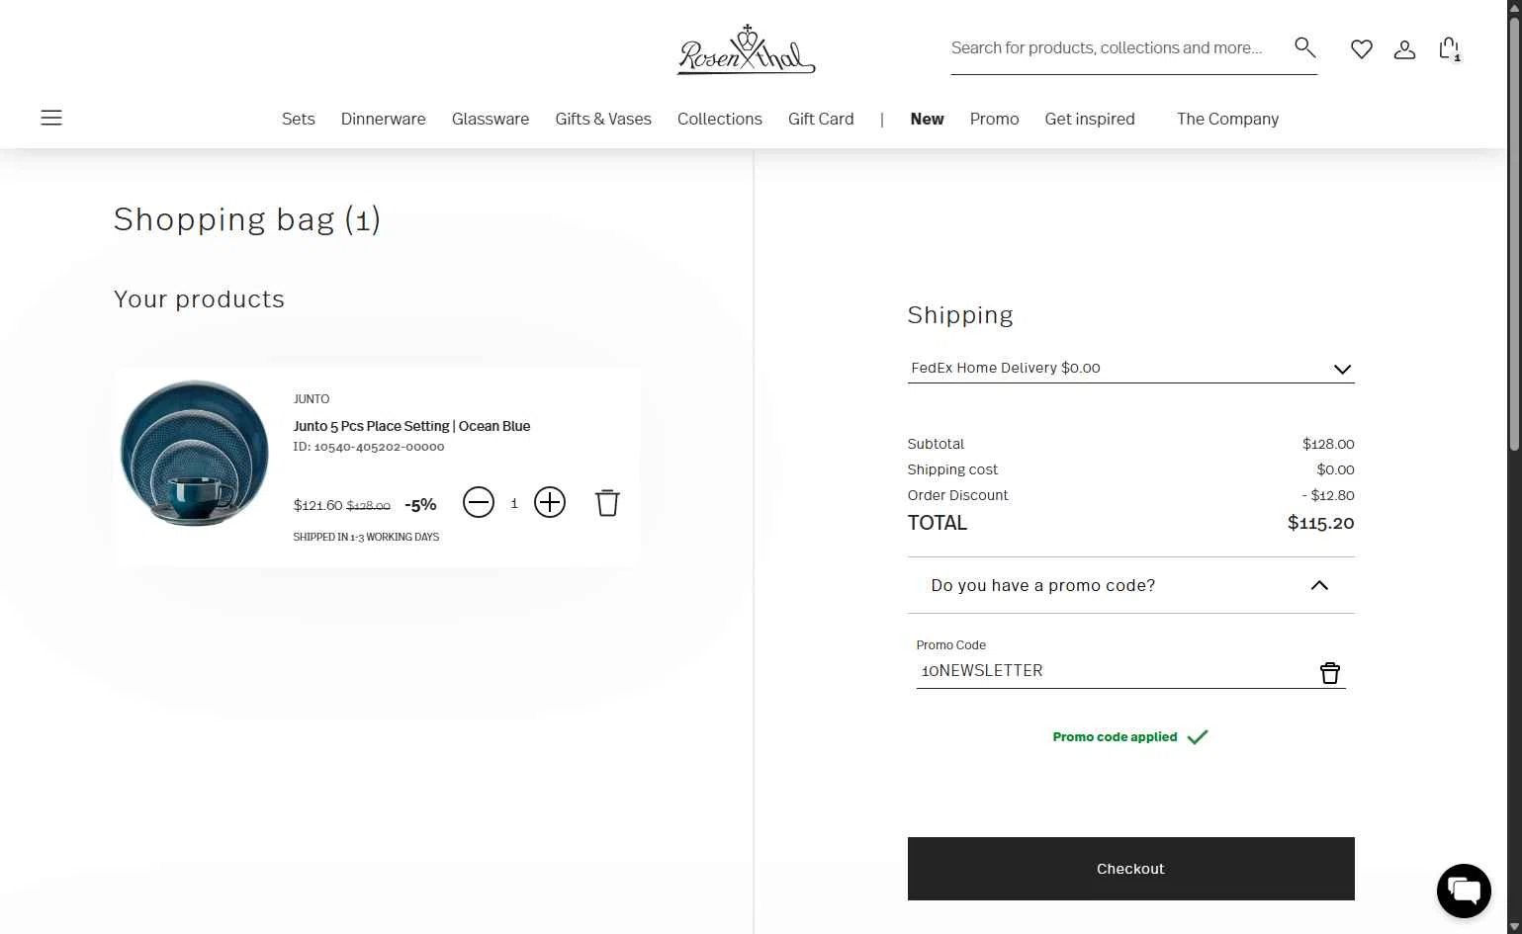This screenshot has height=934, width=1522.
Task: Click the JUNTO collection label
Action: [x=312, y=399]
